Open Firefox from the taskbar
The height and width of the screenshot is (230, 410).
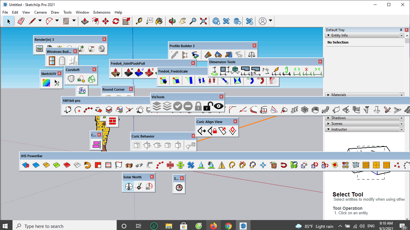[x=213, y=226]
